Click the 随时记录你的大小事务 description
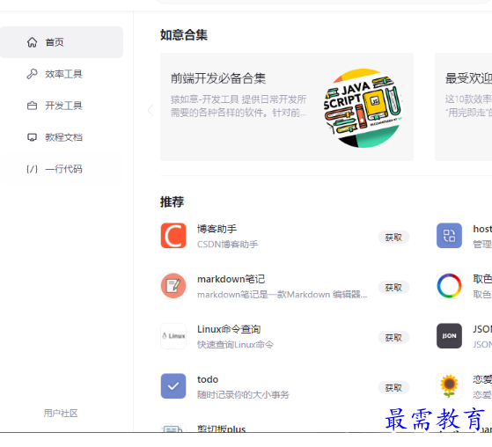This screenshot has height=447, width=492. (x=243, y=395)
